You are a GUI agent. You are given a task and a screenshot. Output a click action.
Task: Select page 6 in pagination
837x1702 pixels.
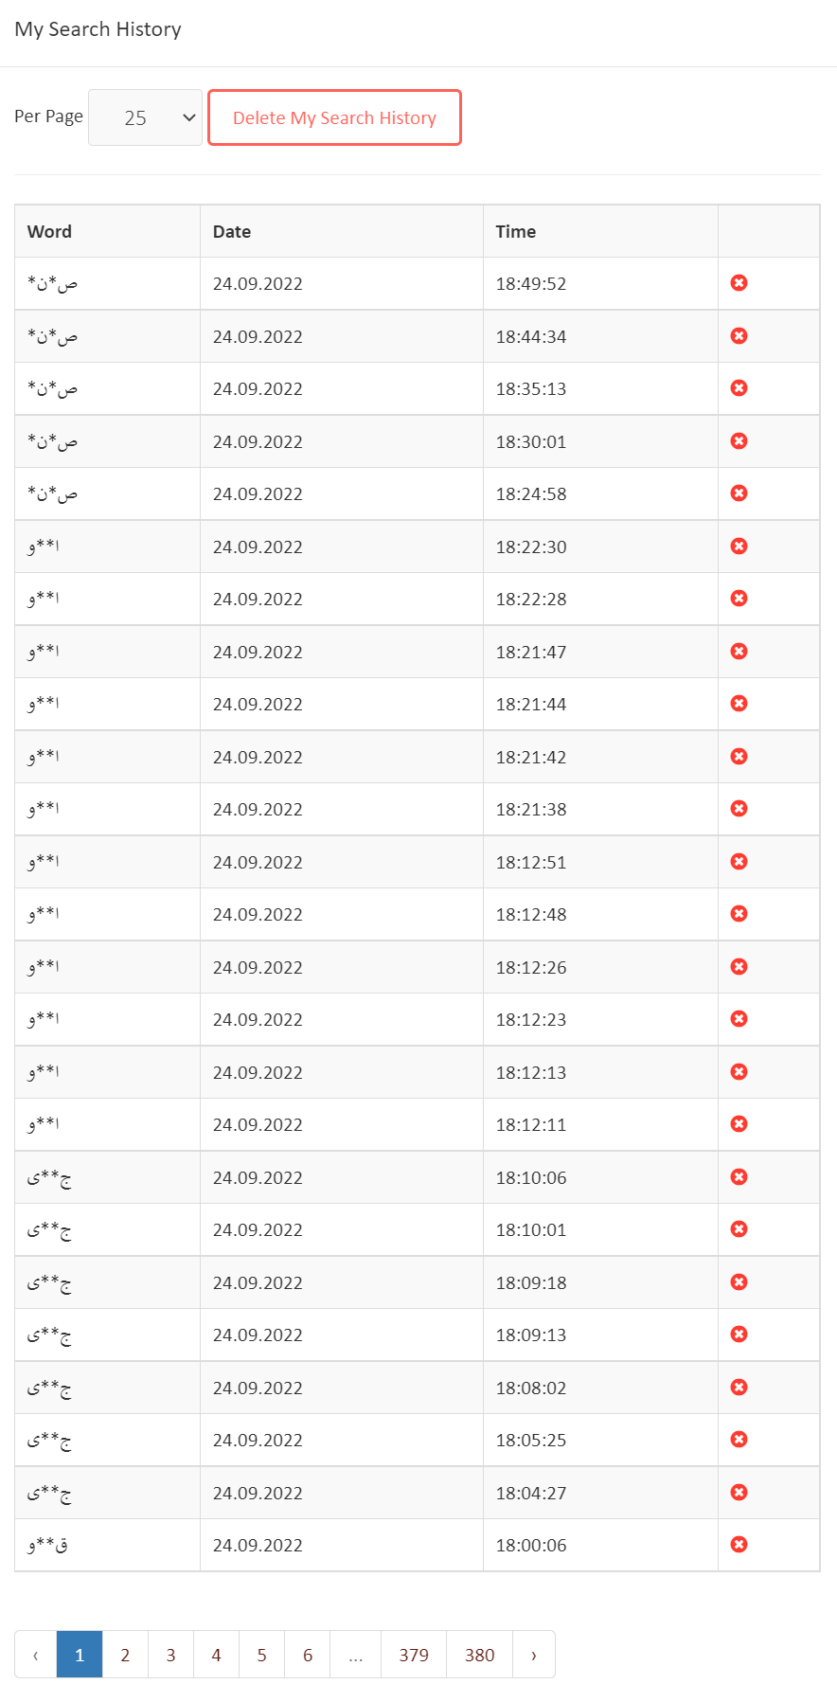[308, 1655]
